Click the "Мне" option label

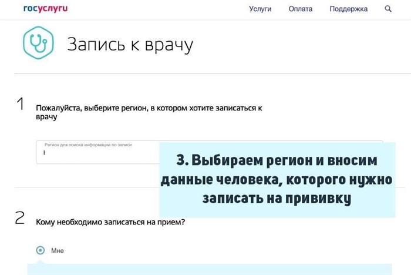click(x=57, y=251)
